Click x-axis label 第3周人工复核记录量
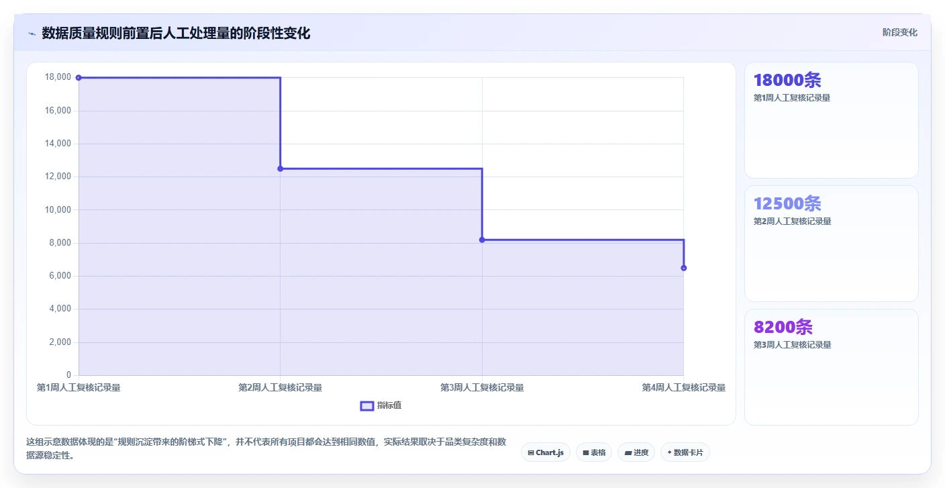 [482, 387]
